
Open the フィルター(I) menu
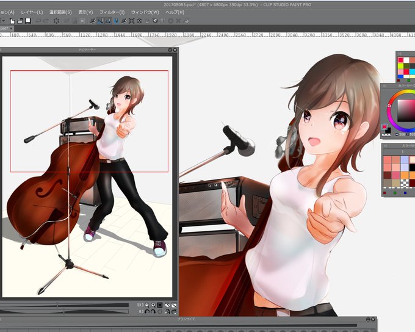112,12
